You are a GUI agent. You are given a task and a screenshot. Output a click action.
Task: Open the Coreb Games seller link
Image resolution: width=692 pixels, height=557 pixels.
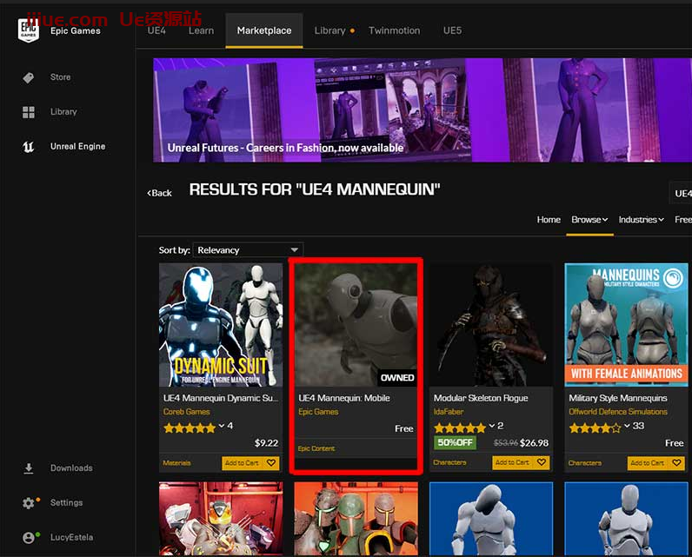point(187,412)
